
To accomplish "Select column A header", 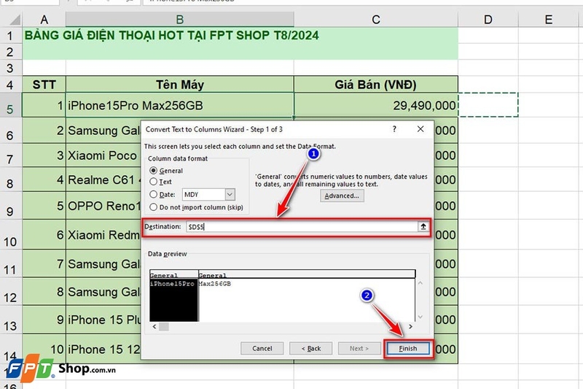I will pyautogui.click(x=44, y=20).
